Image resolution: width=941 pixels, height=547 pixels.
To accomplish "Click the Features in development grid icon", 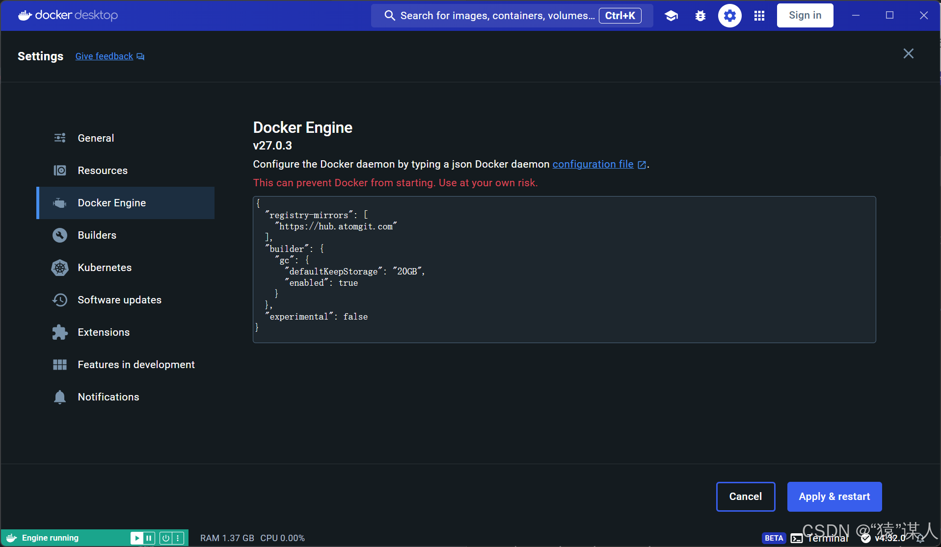I will point(60,365).
